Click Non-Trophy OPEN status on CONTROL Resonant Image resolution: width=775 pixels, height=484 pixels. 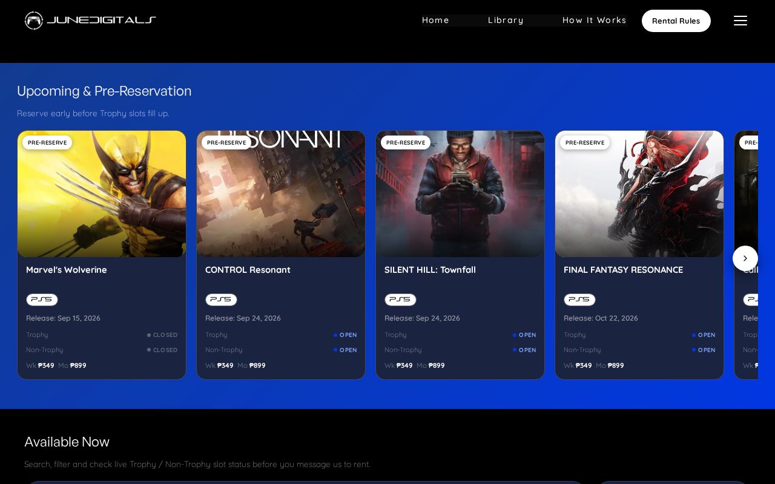pyautogui.click(x=345, y=350)
